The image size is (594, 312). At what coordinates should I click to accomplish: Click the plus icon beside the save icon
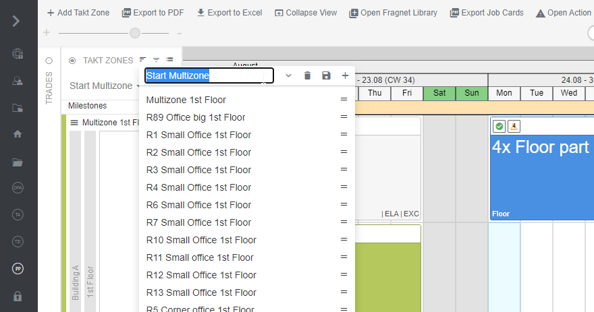[x=345, y=75]
